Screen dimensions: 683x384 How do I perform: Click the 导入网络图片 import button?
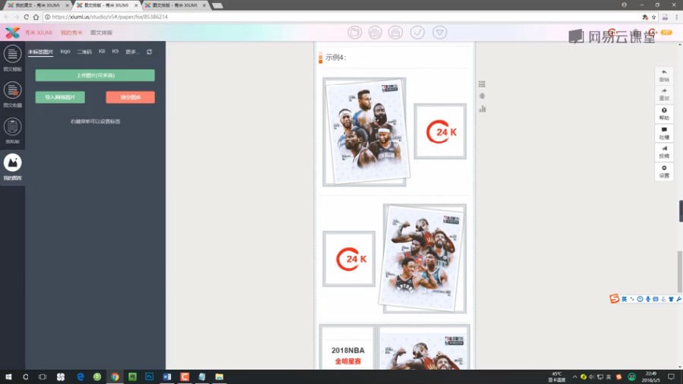60,97
